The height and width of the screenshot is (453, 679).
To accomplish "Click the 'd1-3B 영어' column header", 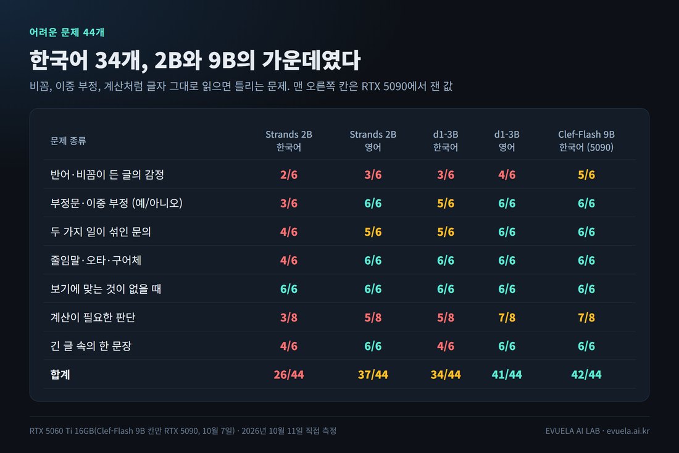I will (x=507, y=141).
